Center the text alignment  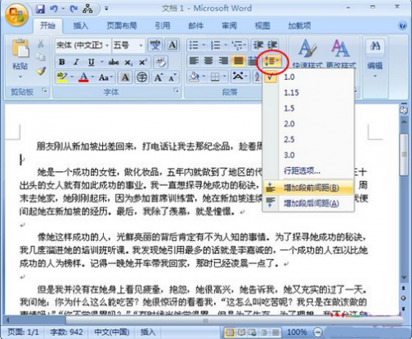(208, 61)
